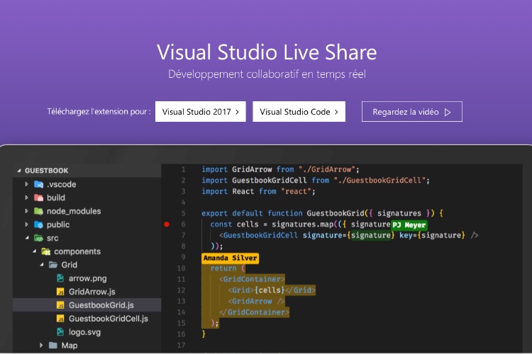Expand the node_modules folder arrow
Screen dimensions: 532x354
[26, 211]
